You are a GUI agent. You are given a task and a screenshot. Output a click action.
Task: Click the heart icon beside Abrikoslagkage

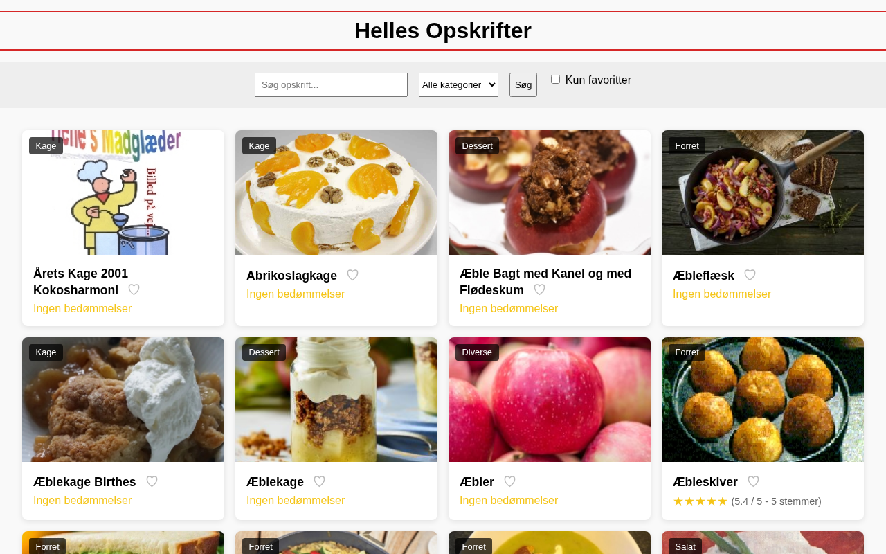click(353, 276)
